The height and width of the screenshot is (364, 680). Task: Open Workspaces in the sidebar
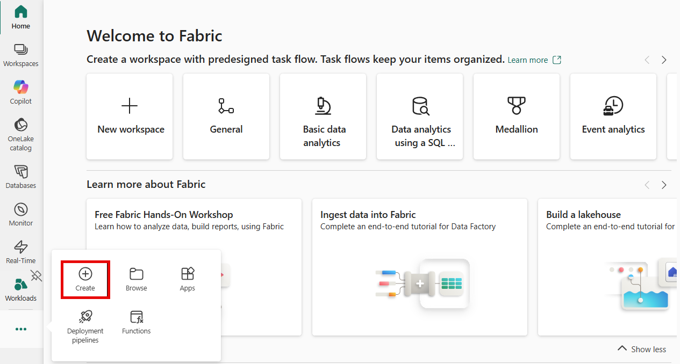pos(21,55)
